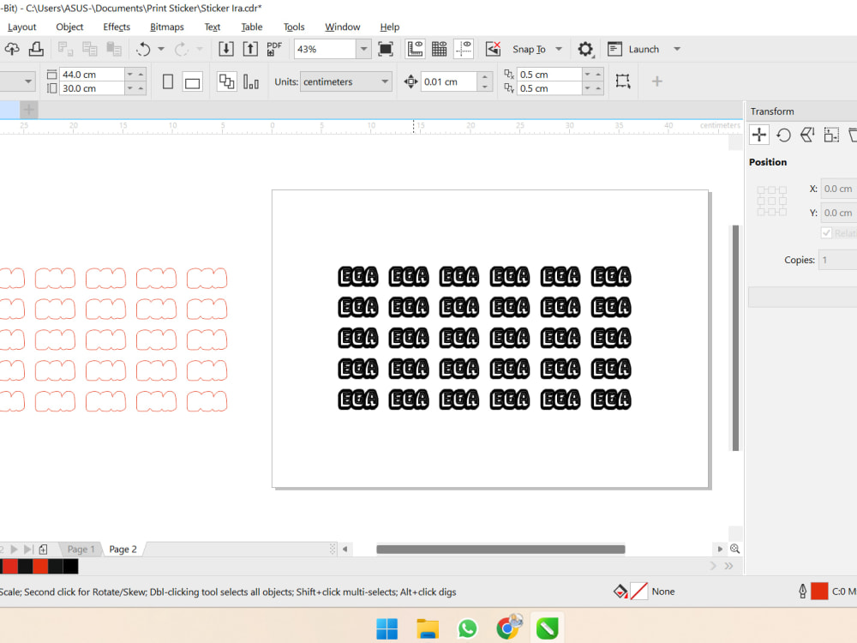Click the nudge distance 0.01 cm field
The image size is (857, 643).
(x=449, y=82)
